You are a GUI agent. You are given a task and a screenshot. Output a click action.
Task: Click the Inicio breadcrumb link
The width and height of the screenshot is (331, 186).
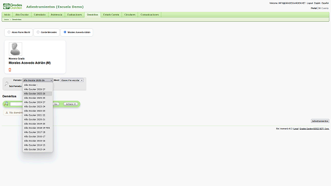(x=7, y=20)
